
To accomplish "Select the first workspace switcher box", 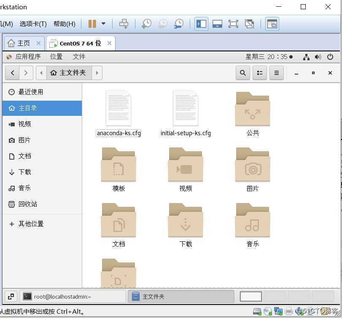I will 251,296.
